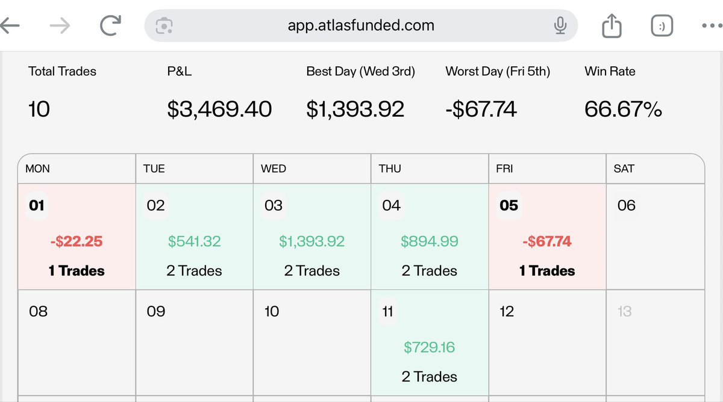Tap the microphone voice search icon
The height and width of the screenshot is (402, 723).
click(560, 26)
